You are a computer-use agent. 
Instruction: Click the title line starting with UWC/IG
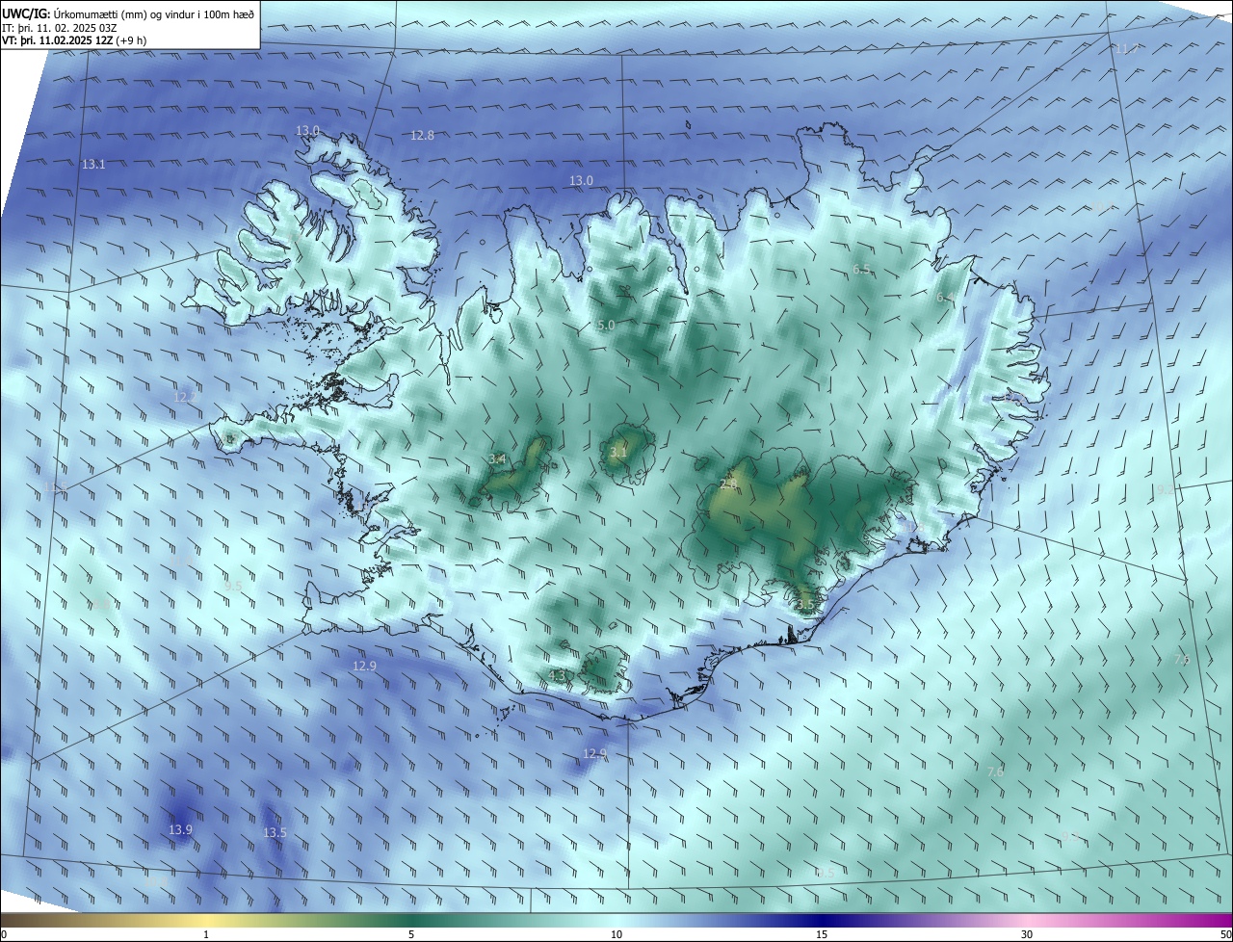pyautogui.click(x=128, y=13)
